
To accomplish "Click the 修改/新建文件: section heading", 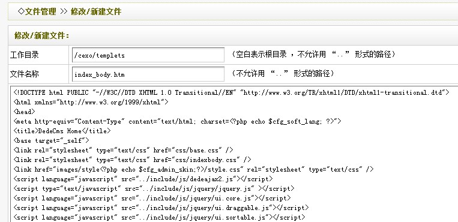I will coord(42,35).
